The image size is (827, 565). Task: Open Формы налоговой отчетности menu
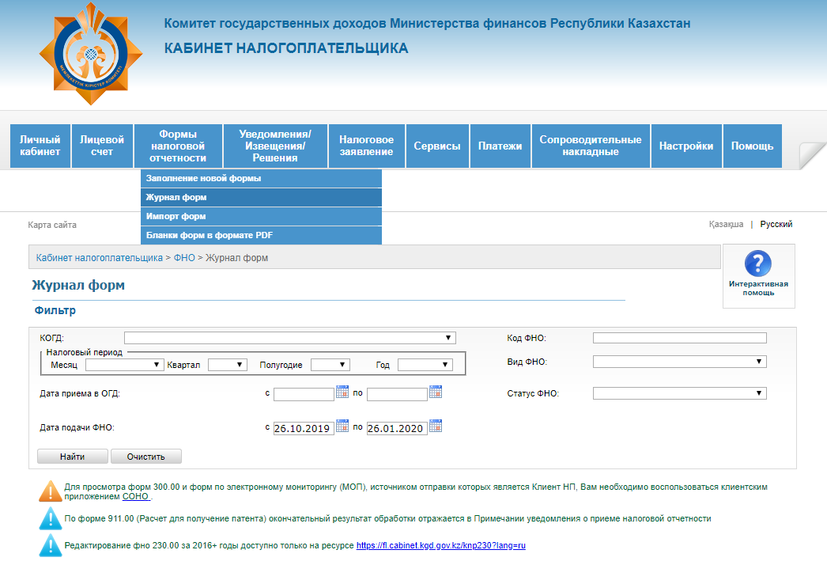tap(178, 146)
